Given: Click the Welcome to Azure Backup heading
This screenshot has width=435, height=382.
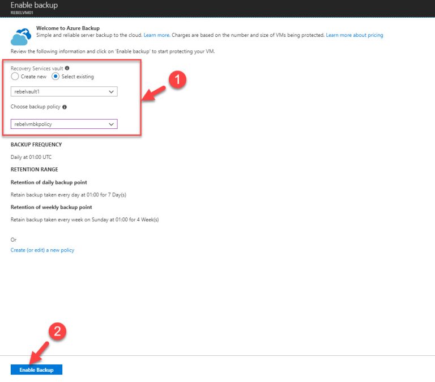Looking at the screenshot, I should pyautogui.click(x=68, y=28).
